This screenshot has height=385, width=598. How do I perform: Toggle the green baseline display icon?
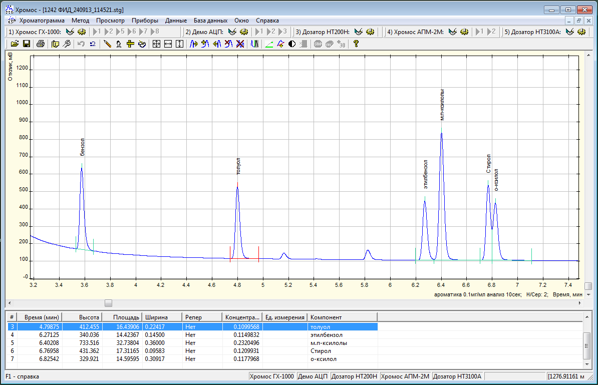click(269, 44)
